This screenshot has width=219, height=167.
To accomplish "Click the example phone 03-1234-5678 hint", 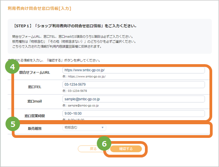I will point(75,91).
